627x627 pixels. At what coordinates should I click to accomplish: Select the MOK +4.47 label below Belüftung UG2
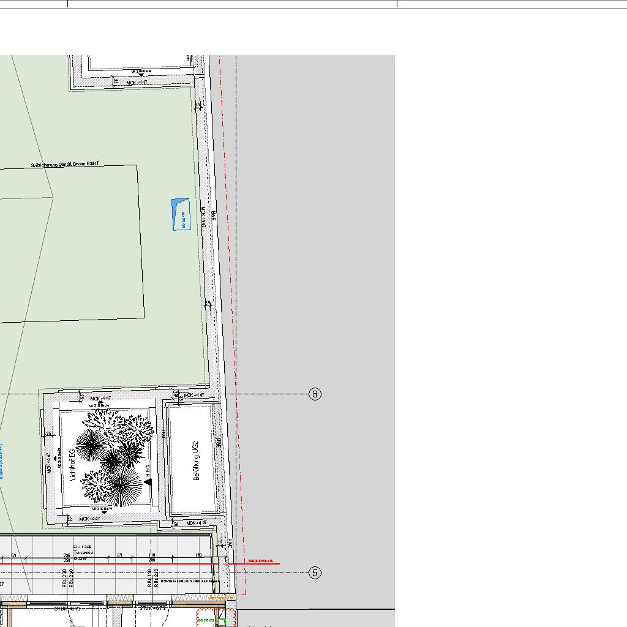(197, 523)
